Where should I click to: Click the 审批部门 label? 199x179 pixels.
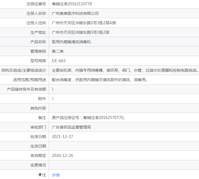point(38,127)
